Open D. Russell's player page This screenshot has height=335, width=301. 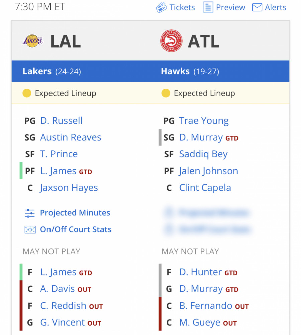tap(61, 121)
